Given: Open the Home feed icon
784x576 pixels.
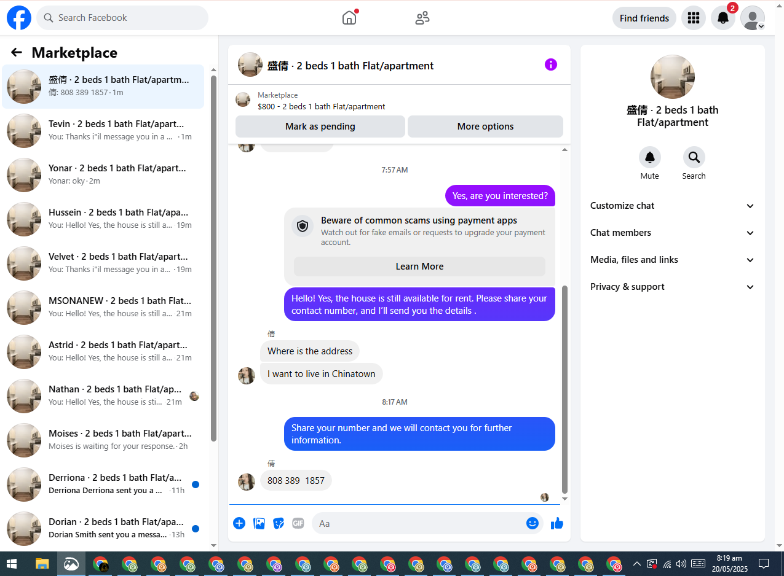Looking at the screenshot, I should pyautogui.click(x=349, y=18).
